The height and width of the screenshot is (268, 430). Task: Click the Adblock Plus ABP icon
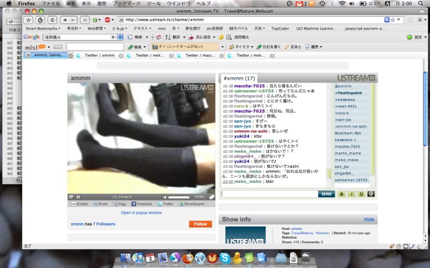click(107, 20)
